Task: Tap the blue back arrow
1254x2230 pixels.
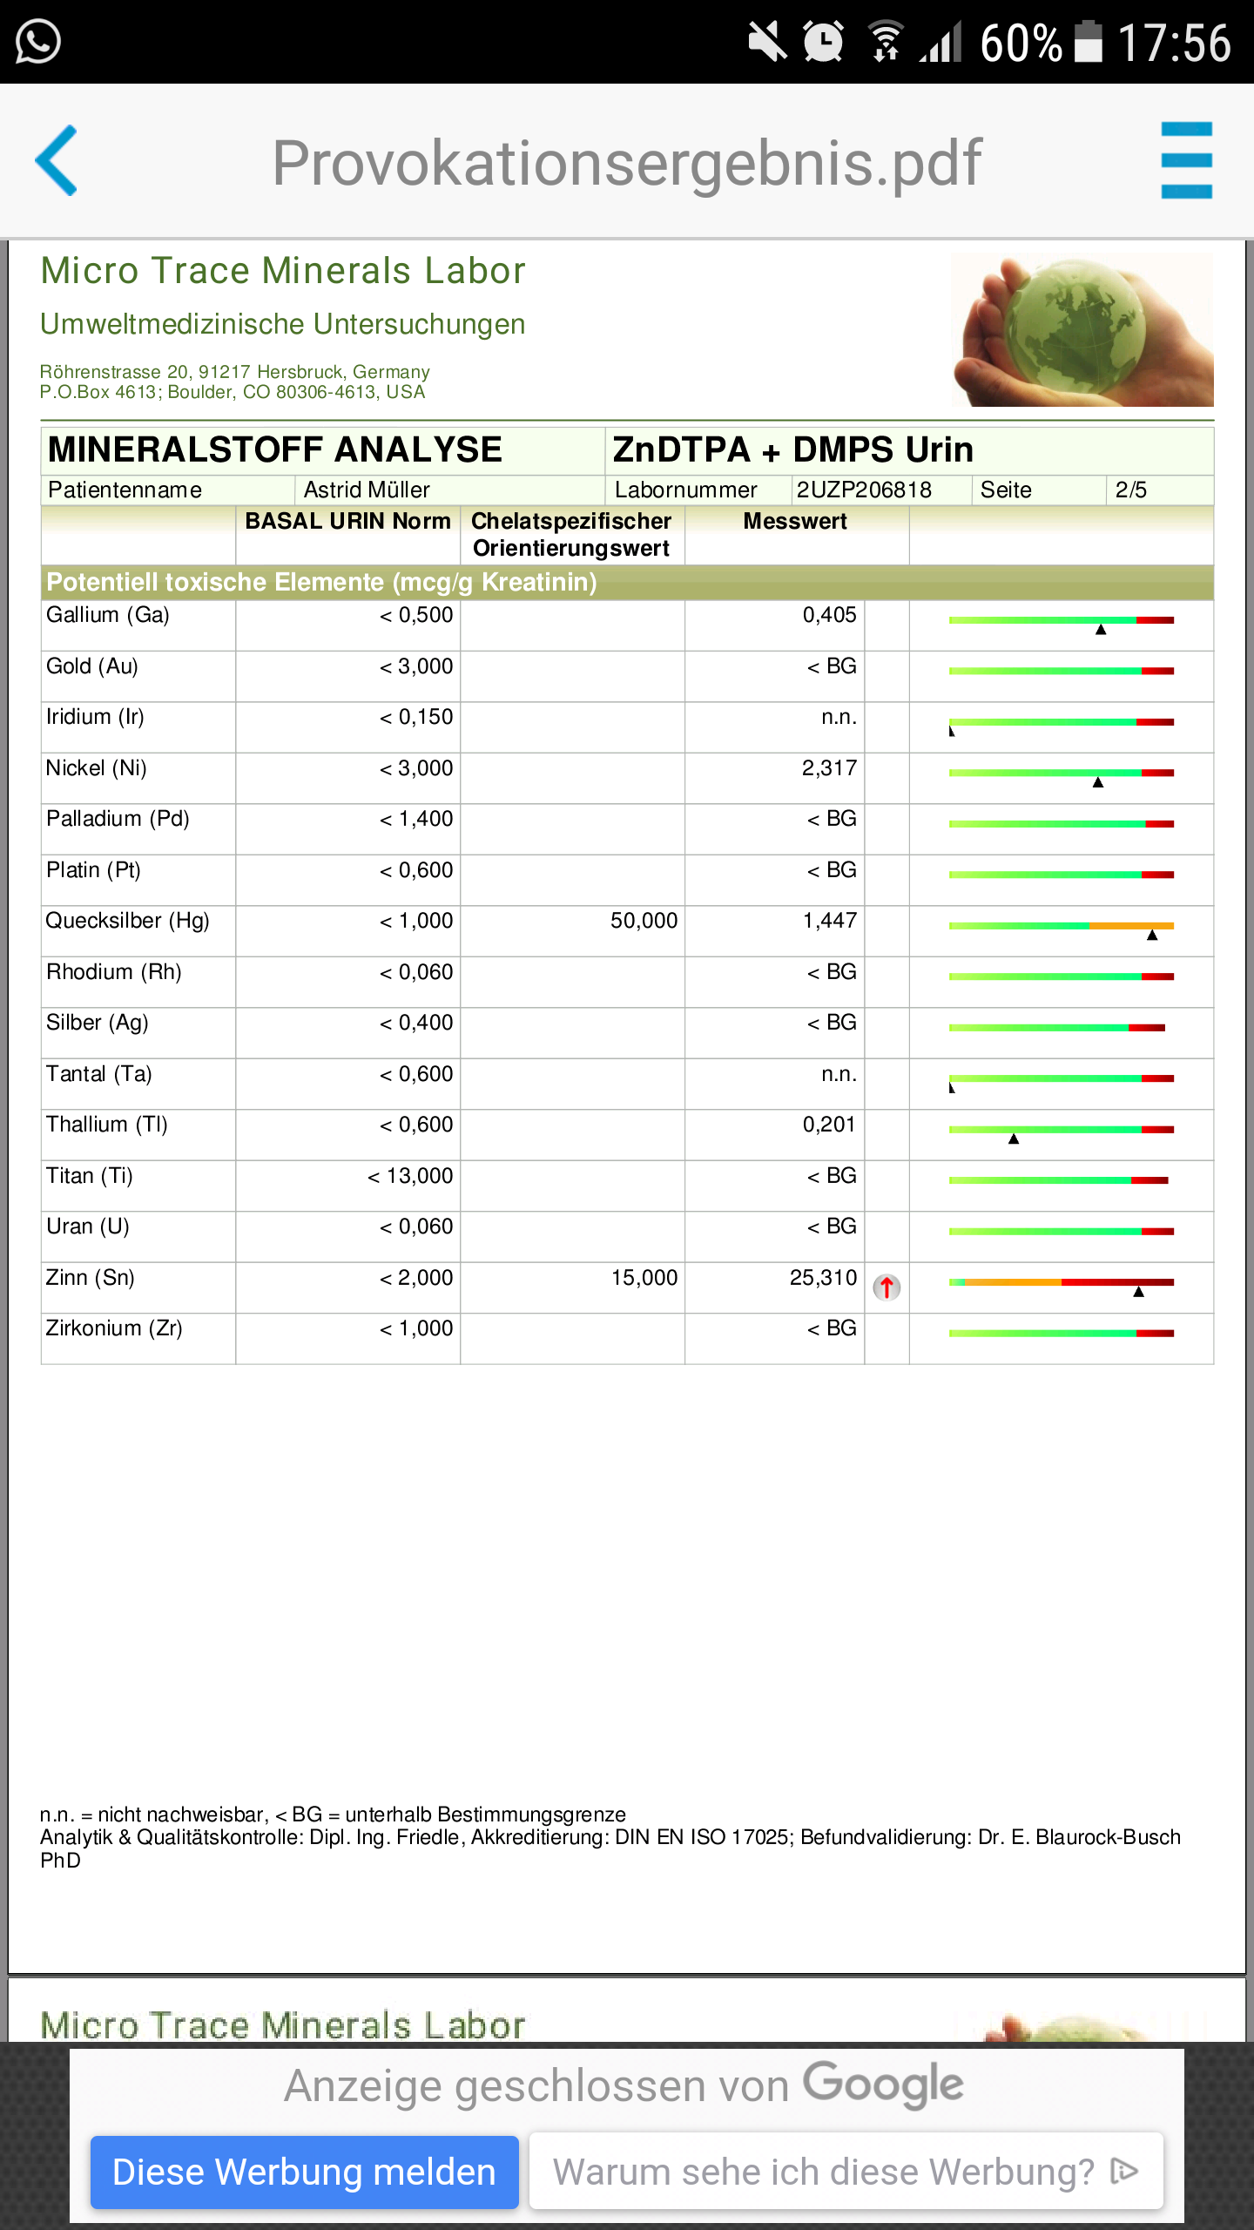Action: [57, 160]
